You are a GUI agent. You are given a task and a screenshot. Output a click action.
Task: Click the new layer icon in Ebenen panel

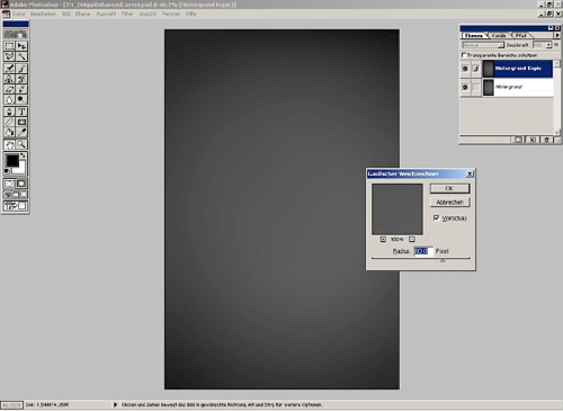coord(533,140)
